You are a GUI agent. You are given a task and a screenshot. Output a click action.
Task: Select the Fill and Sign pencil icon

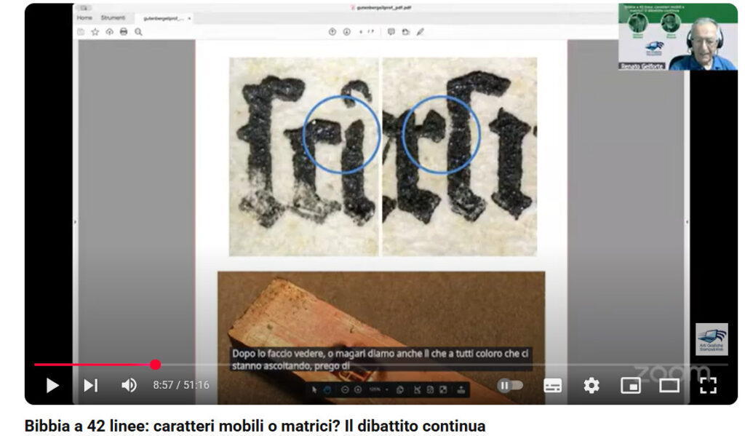pyautogui.click(x=421, y=31)
